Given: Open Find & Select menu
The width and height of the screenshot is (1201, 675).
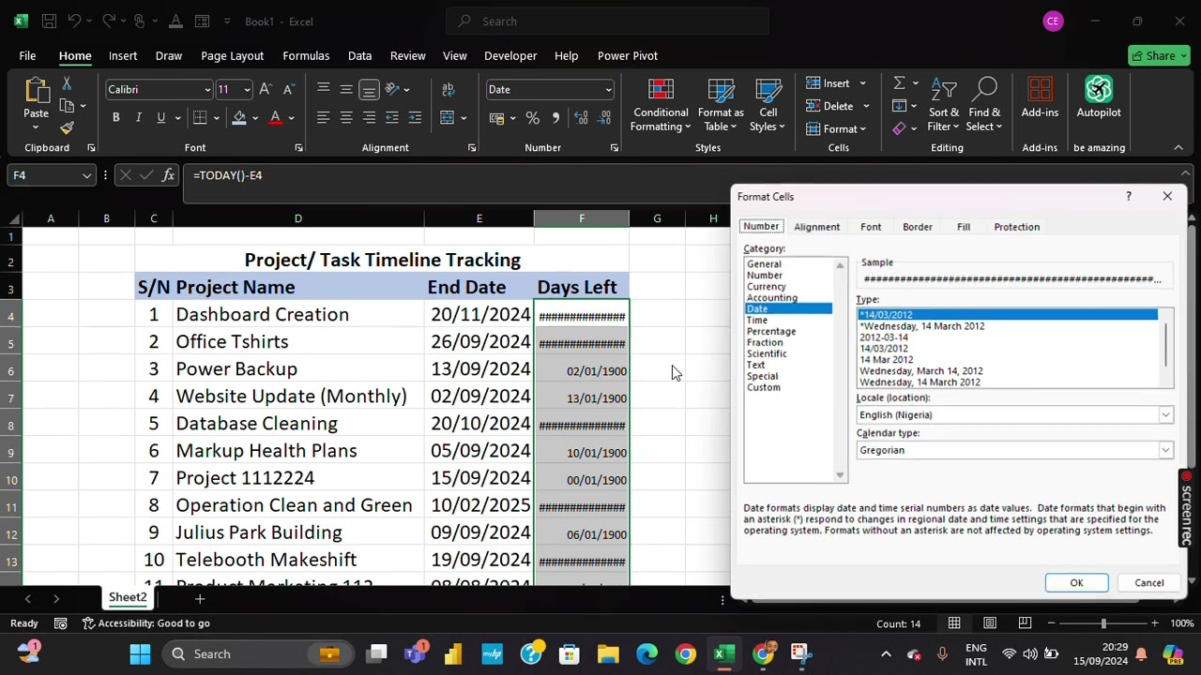Looking at the screenshot, I should pos(983,105).
